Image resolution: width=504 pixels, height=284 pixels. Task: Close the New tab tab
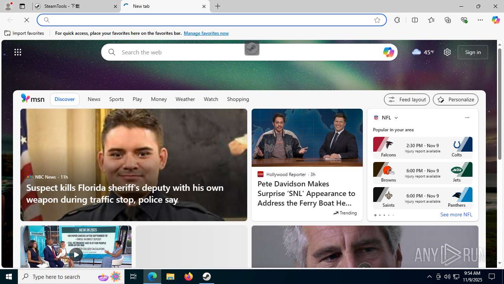pyautogui.click(x=204, y=6)
